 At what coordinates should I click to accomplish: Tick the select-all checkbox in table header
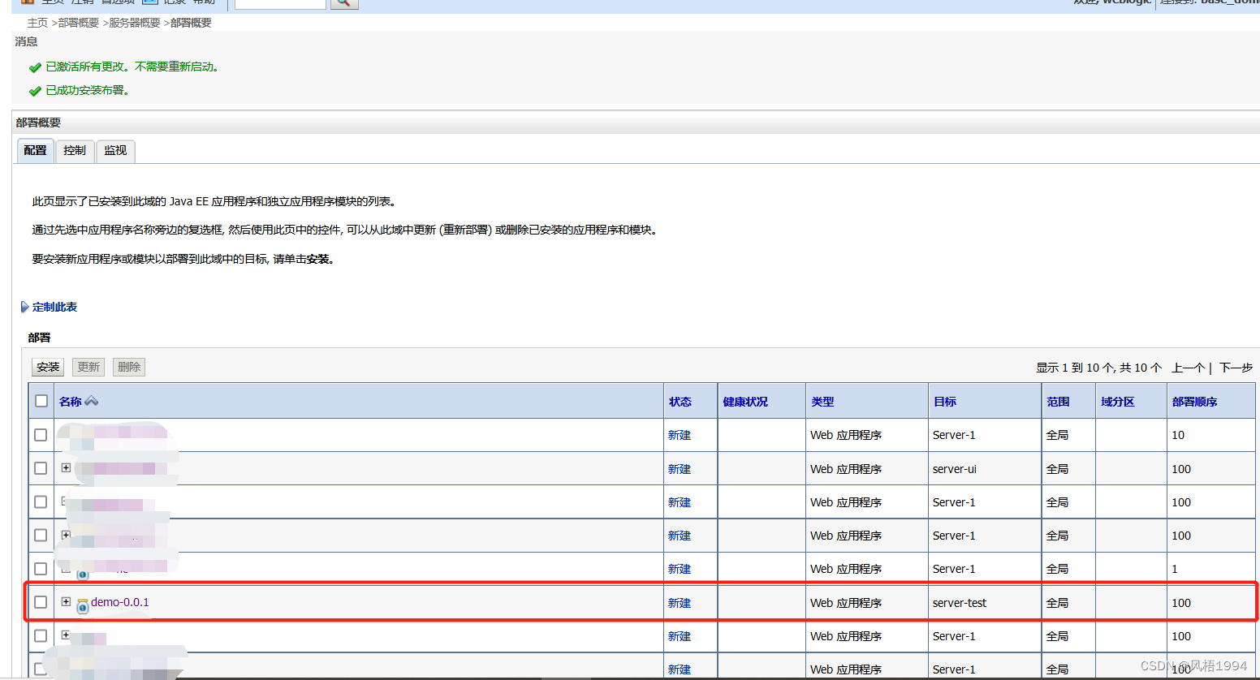(x=41, y=401)
